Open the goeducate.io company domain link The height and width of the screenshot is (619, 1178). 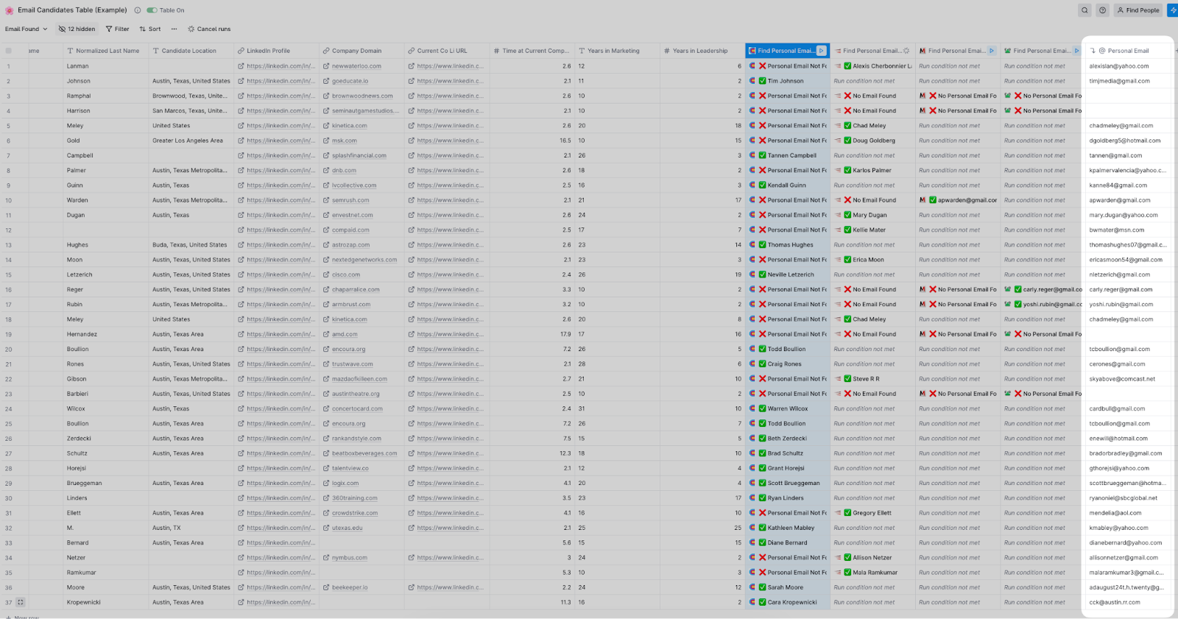[350, 81]
